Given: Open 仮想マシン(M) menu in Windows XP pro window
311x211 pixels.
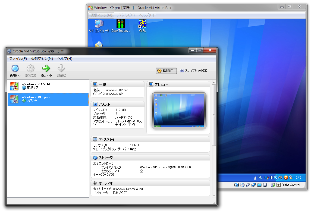Looking at the screenshot, I should (101, 15).
